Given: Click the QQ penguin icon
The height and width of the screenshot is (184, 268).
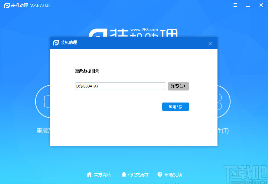Looking at the screenshot, I should pyautogui.click(x=124, y=174).
